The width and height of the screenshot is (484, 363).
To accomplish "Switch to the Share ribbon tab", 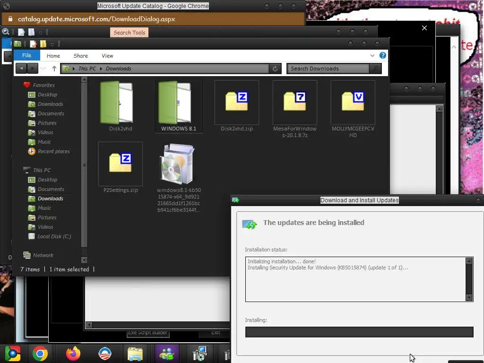I will click(x=80, y=56).
